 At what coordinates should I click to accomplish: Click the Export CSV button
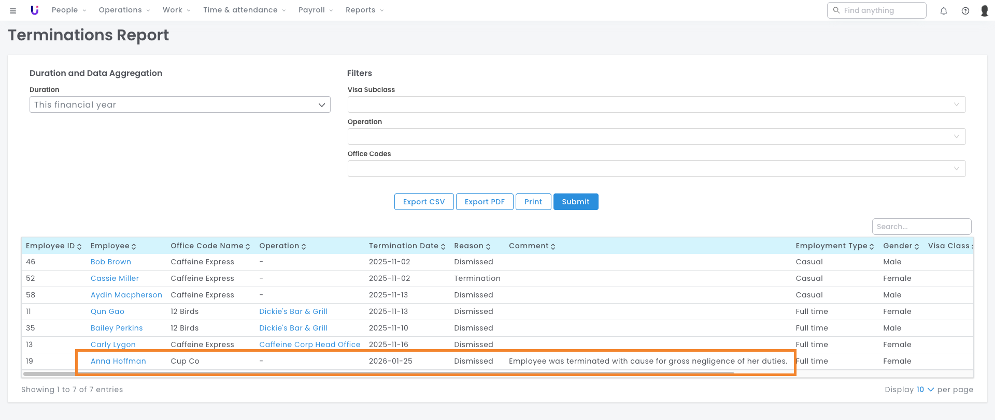424,202
